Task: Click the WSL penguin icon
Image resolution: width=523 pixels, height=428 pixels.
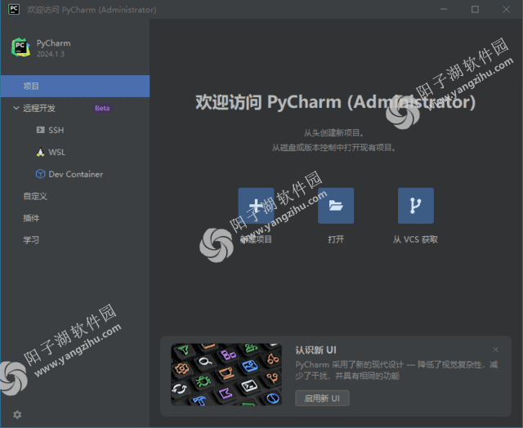Action: coord(40,152)
